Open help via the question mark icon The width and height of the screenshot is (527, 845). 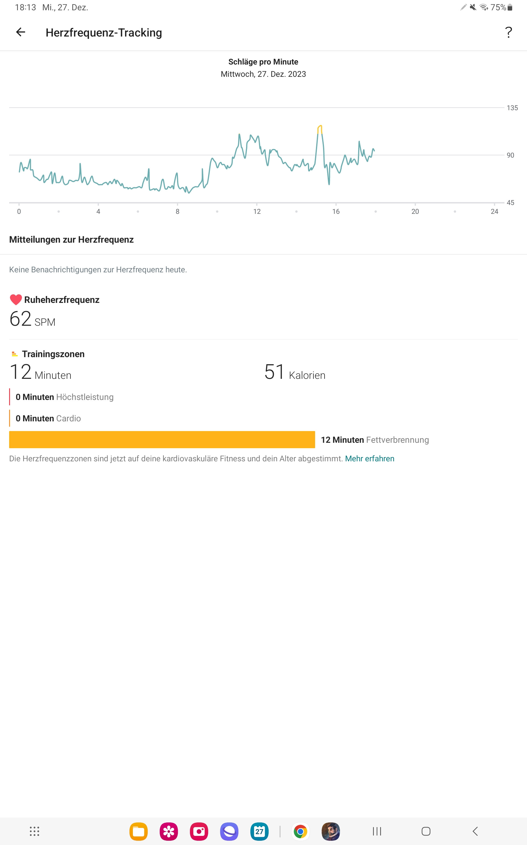tap(508, 32)
